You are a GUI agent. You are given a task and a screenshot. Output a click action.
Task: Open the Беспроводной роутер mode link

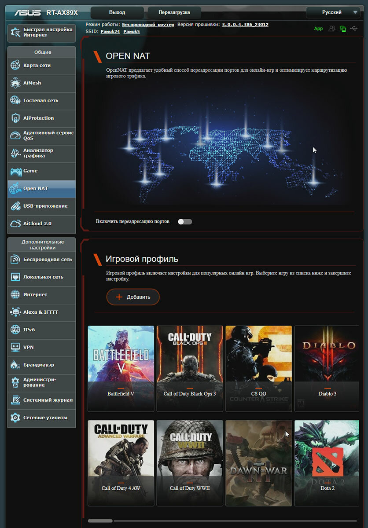point(148,25)
